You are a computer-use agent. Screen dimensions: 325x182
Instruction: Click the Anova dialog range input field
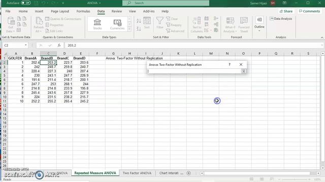click(194, 71)
